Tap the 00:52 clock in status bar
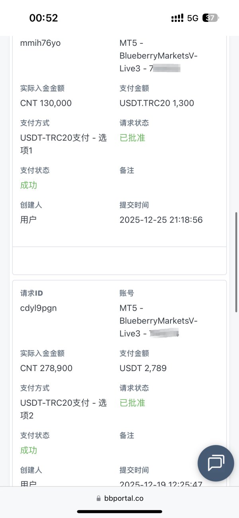The image size is (239, 518). (43, 18)
